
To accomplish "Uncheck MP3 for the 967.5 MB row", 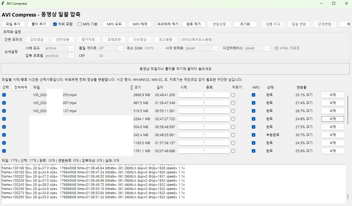I will click(253, 103).
